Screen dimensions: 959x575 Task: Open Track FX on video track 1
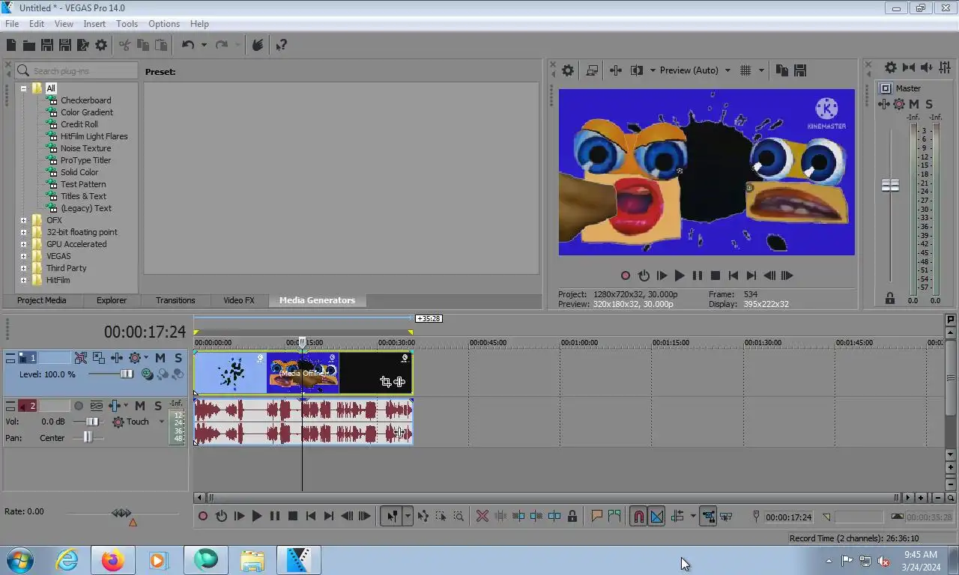117,359
